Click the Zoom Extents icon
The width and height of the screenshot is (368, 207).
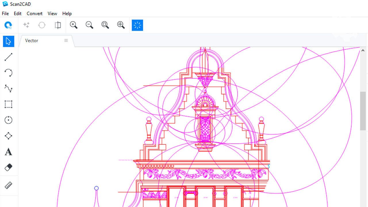(121, 25)
